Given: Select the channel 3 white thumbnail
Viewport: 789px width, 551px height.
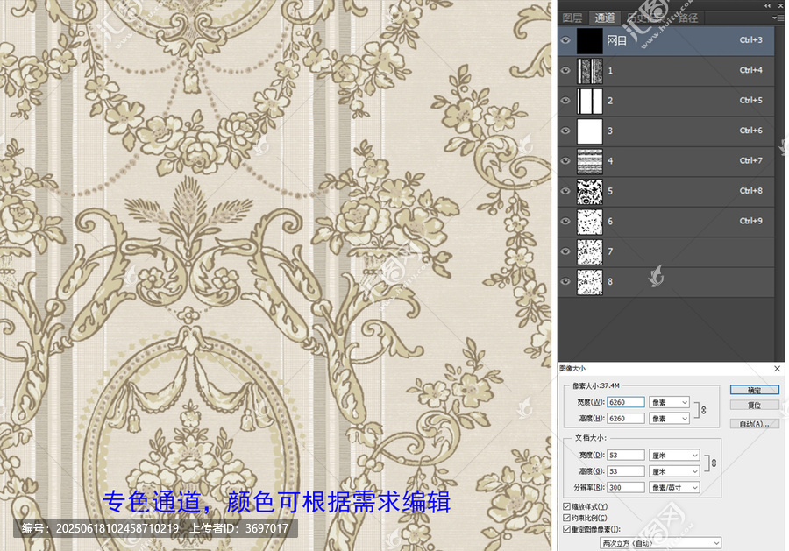Looking at the screenshot, I should (589, 131).
